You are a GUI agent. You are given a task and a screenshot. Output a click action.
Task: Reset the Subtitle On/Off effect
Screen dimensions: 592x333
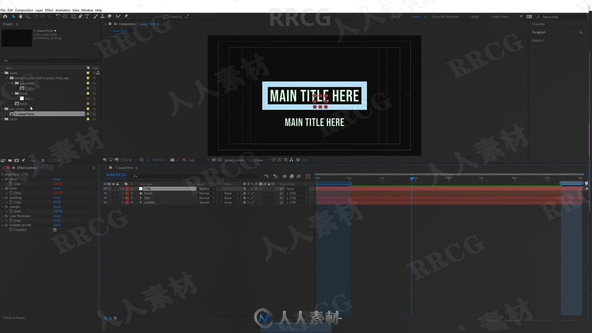pos(57,225)
